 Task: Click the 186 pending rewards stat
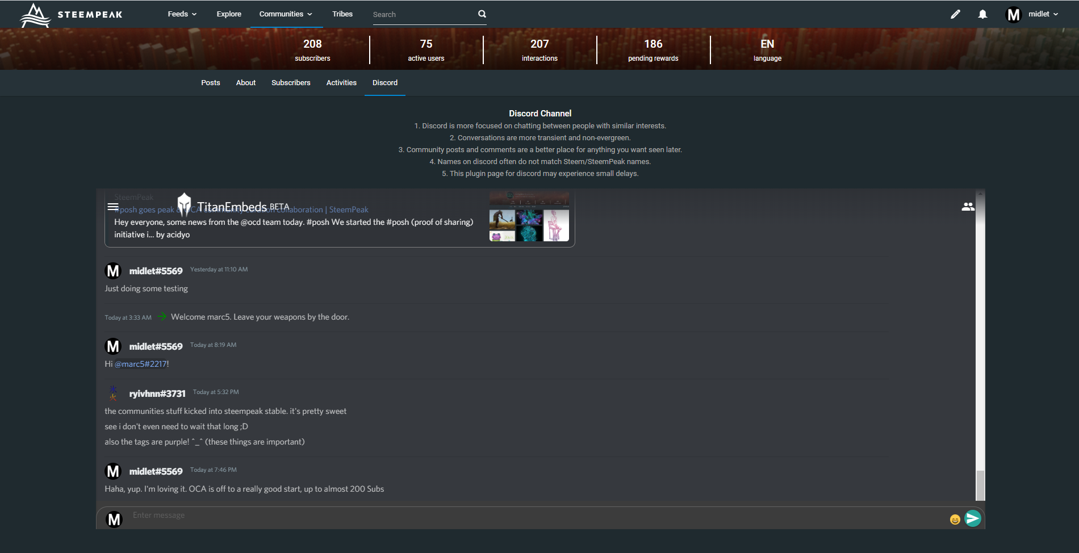(x=653, y=50)
